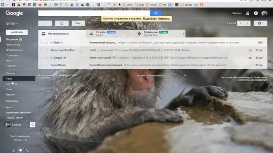
Task: Collapse the label list with Свернуть
Action: coord(12,66)
